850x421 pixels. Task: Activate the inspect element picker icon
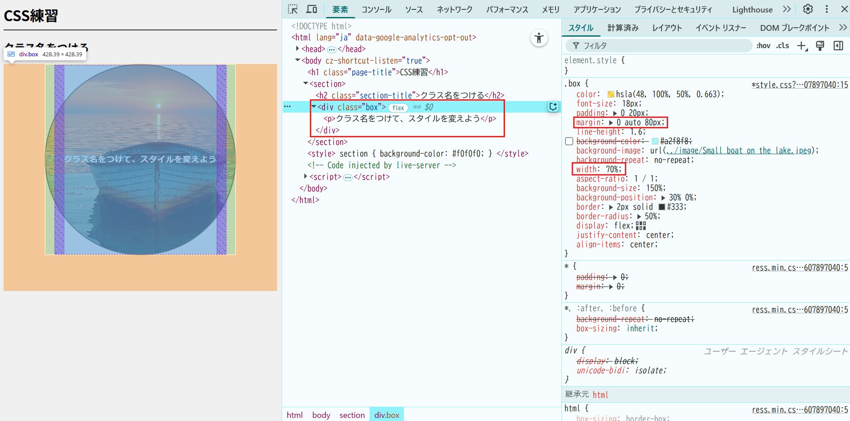(x=293, y=9)
